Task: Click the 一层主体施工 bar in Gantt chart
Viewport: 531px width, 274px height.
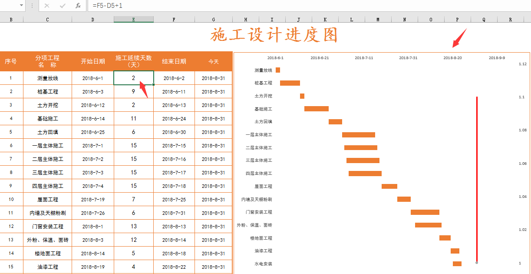Action: (359, 135)
